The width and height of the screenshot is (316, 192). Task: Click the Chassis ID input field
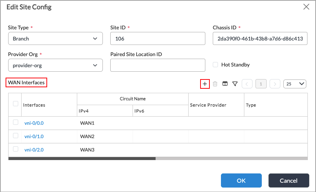(260, 39)
